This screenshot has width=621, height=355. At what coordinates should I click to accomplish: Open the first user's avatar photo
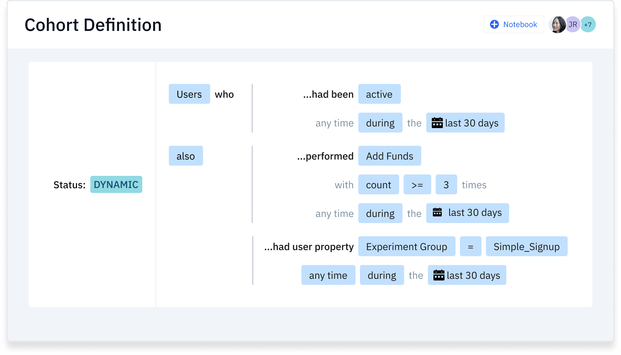[x=557, y=24]
